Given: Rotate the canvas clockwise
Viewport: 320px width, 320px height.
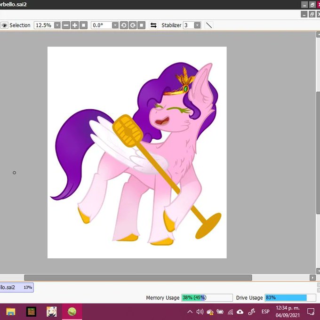Looking at the screenshot, I should [x=132, y=25].
